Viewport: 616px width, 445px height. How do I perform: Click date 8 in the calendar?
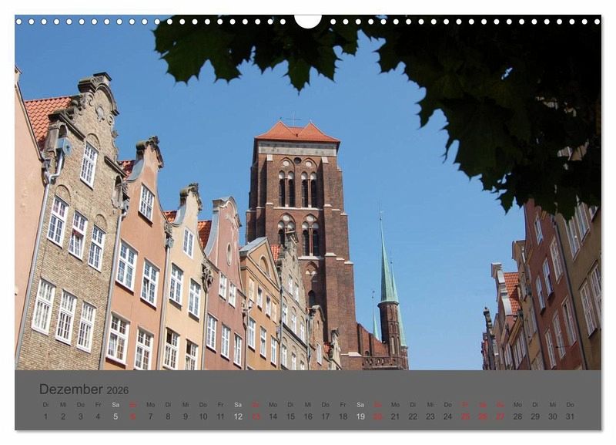(168, 416)
